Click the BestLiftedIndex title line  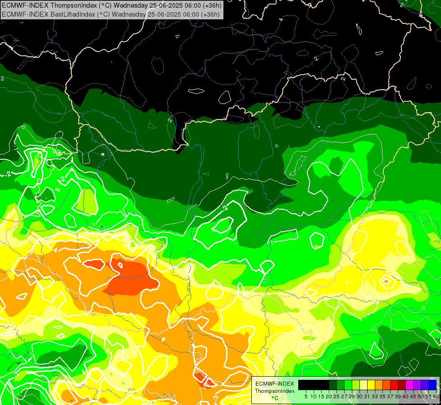111,14
